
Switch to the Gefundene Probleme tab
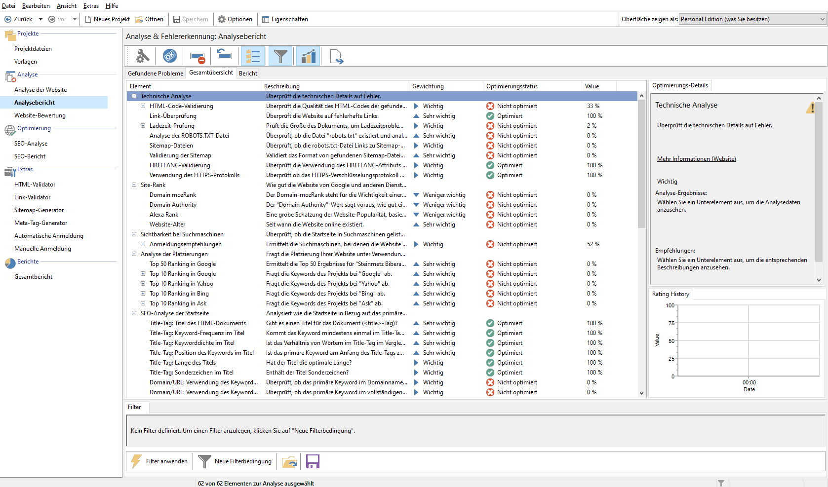156,74
